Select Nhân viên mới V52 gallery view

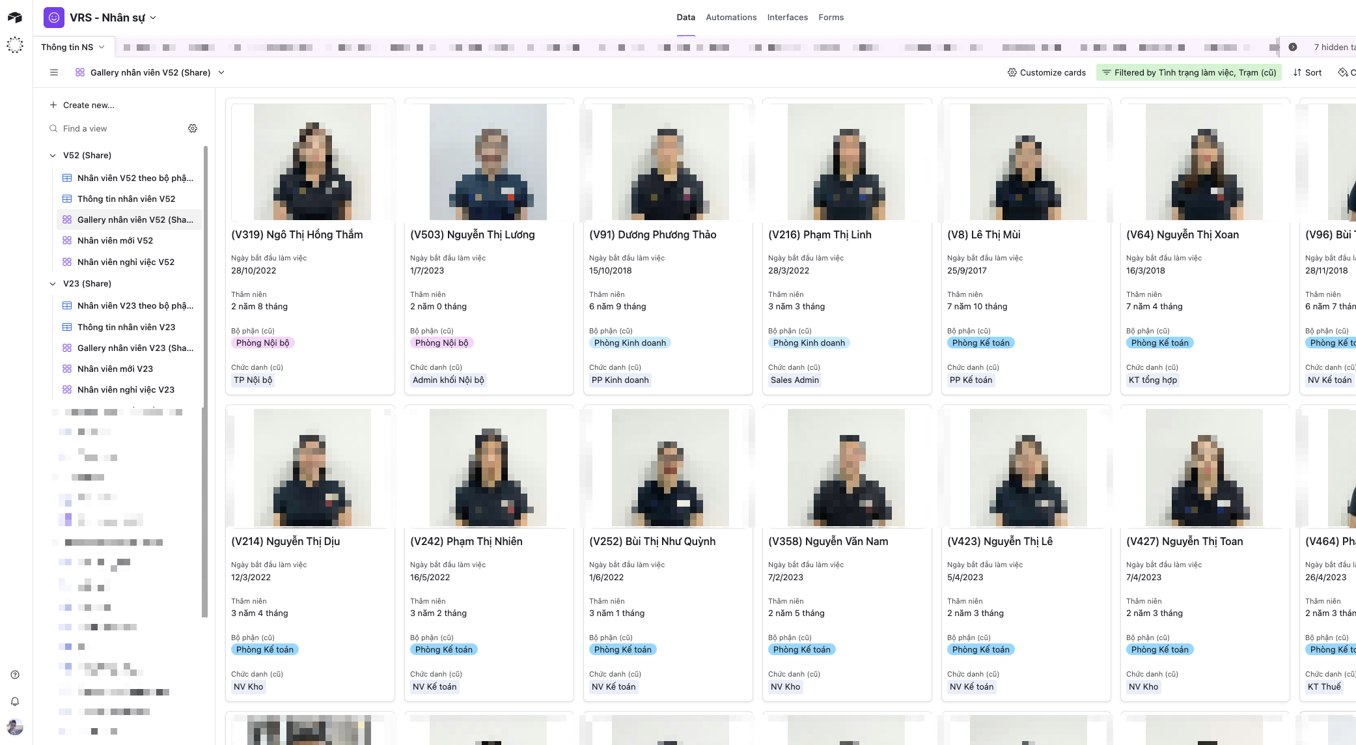pos(129,240)
